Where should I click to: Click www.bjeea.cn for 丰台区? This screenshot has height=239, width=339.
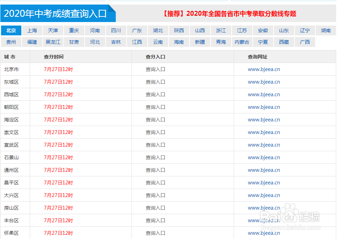point(264,220)
